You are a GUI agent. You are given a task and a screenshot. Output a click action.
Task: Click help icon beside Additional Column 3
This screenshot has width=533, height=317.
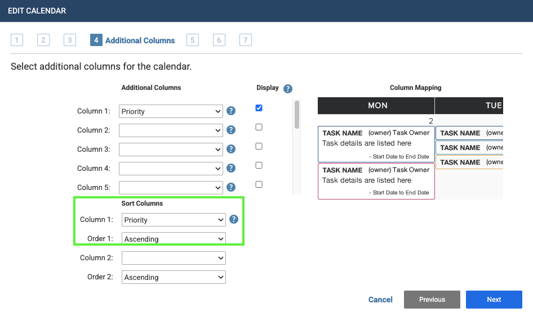(231, 150)
